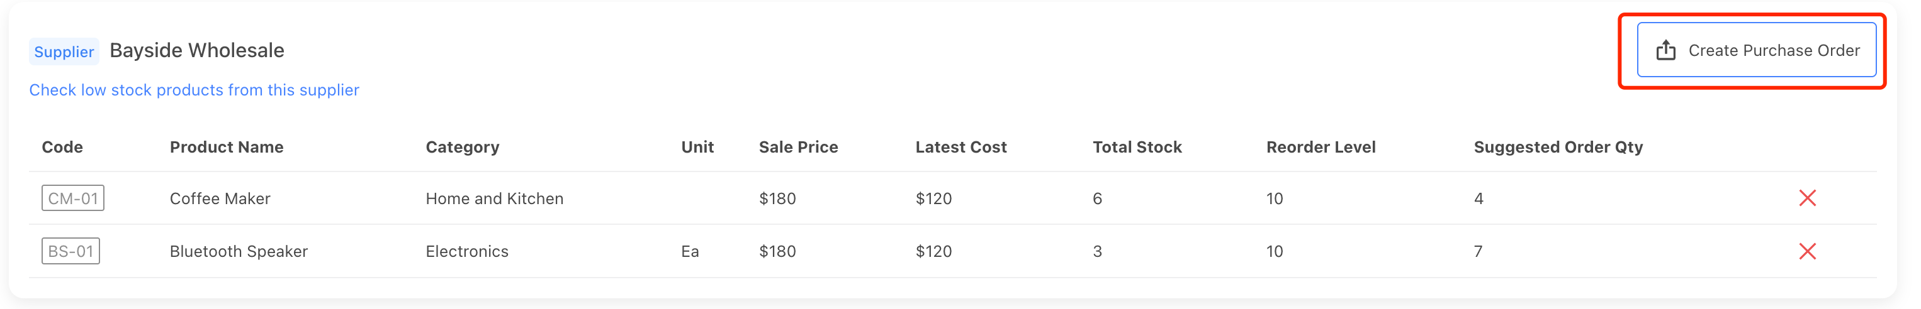Sort by the Total Stock column header
Image resolution: width=1921 pixels, height=309 pixels.
[1137, 148]
